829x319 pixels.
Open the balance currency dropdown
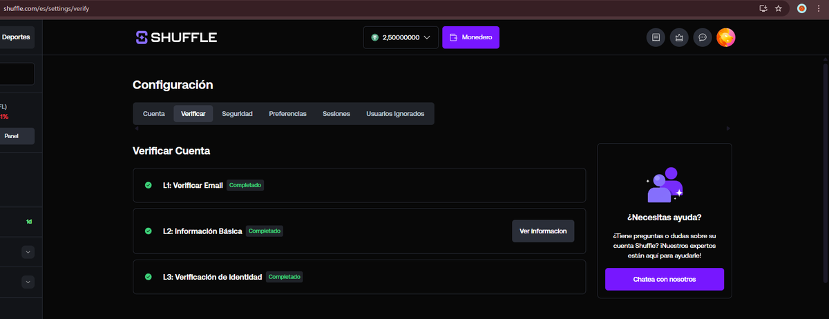[x=401, y=37]
